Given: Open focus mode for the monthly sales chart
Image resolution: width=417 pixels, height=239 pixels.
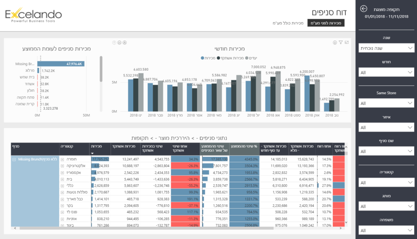Looking at the screenshot, I should point(346,42).
